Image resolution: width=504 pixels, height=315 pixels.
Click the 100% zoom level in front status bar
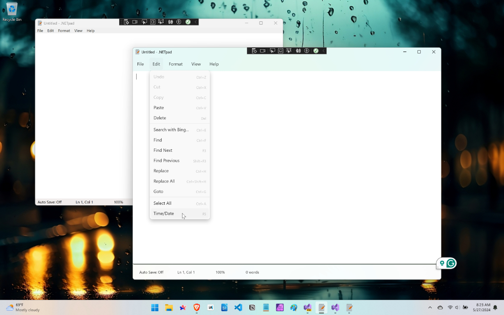click(220, 272)
